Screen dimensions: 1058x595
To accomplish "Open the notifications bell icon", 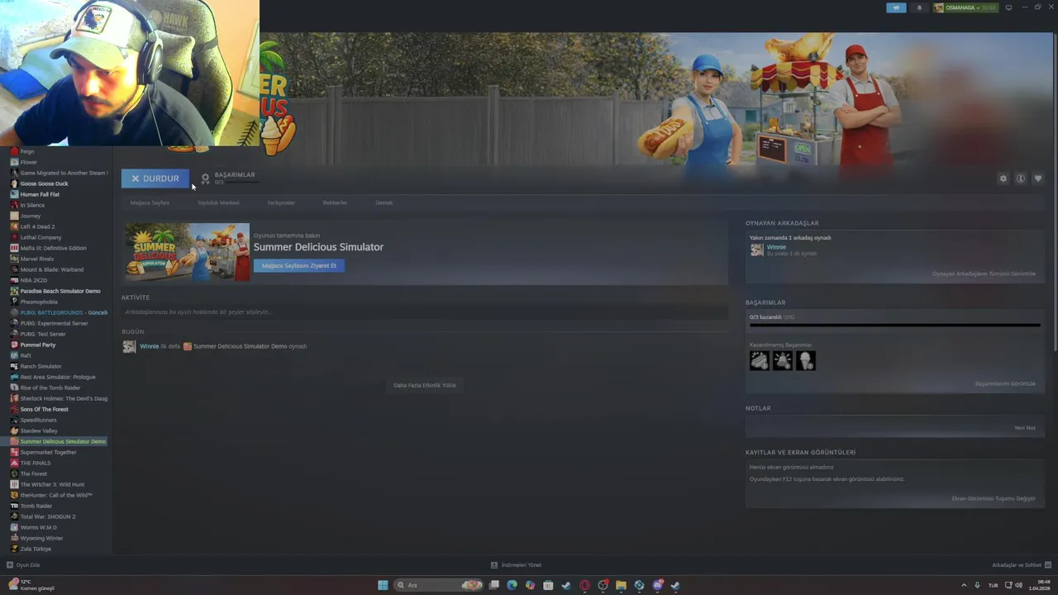I will 919,7.
